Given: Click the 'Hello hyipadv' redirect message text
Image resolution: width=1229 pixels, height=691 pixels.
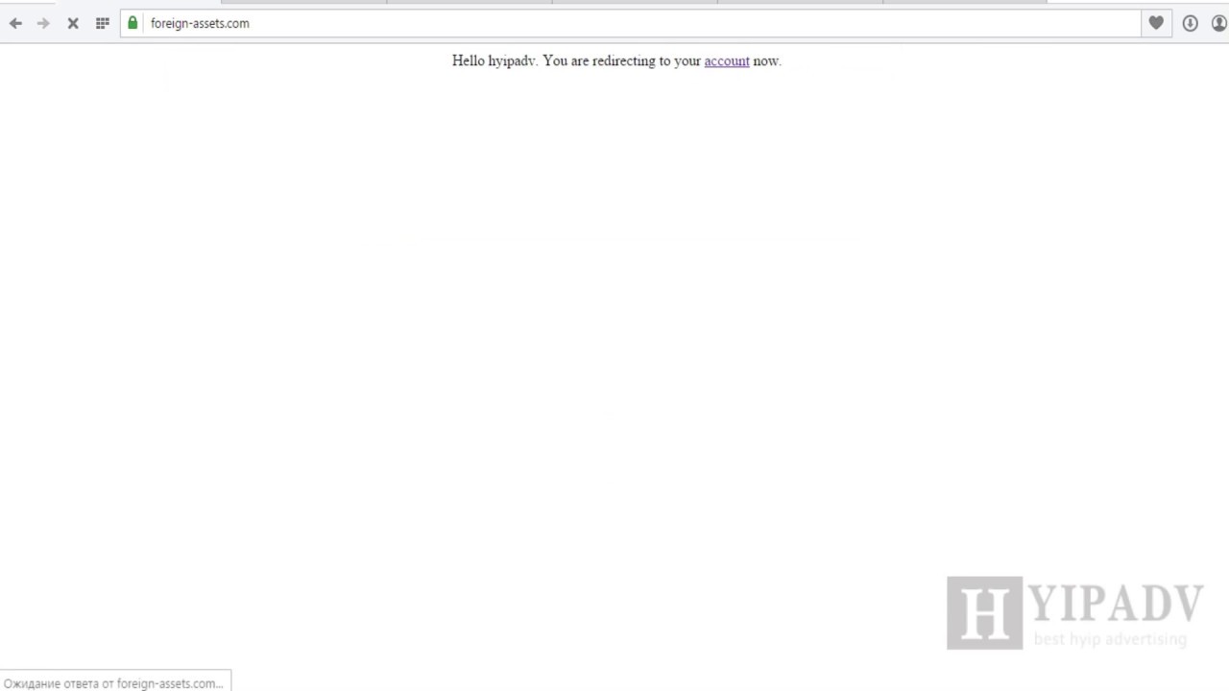Looking at the screenshot, I should [616, 60].
